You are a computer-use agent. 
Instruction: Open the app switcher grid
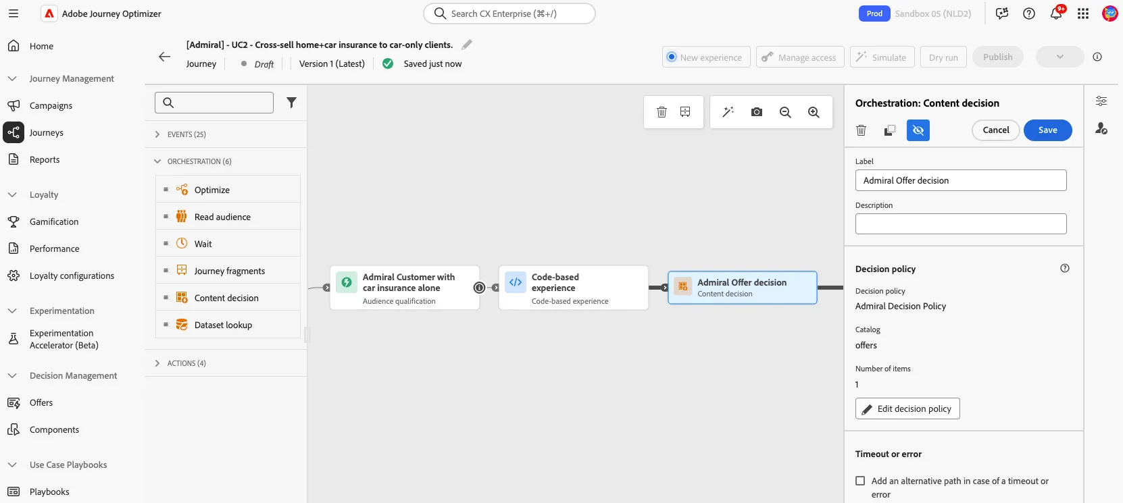point(1083,14)
